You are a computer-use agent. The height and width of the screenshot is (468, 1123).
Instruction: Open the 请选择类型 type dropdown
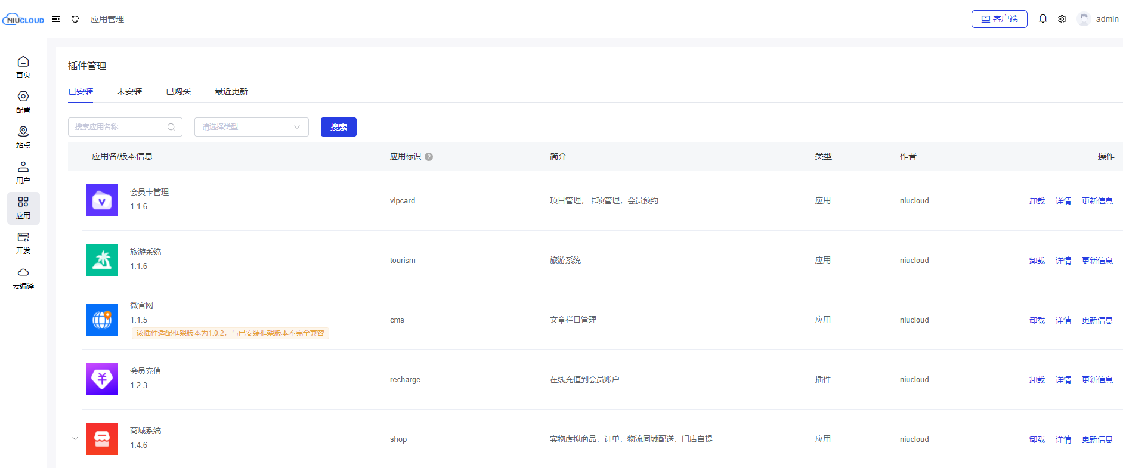coord(251,127)
